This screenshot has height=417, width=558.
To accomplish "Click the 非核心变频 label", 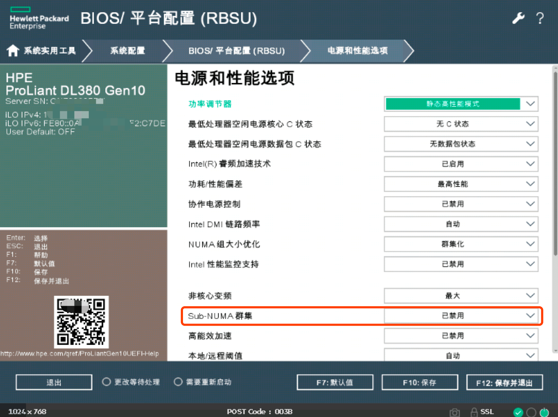I will 210,296.
